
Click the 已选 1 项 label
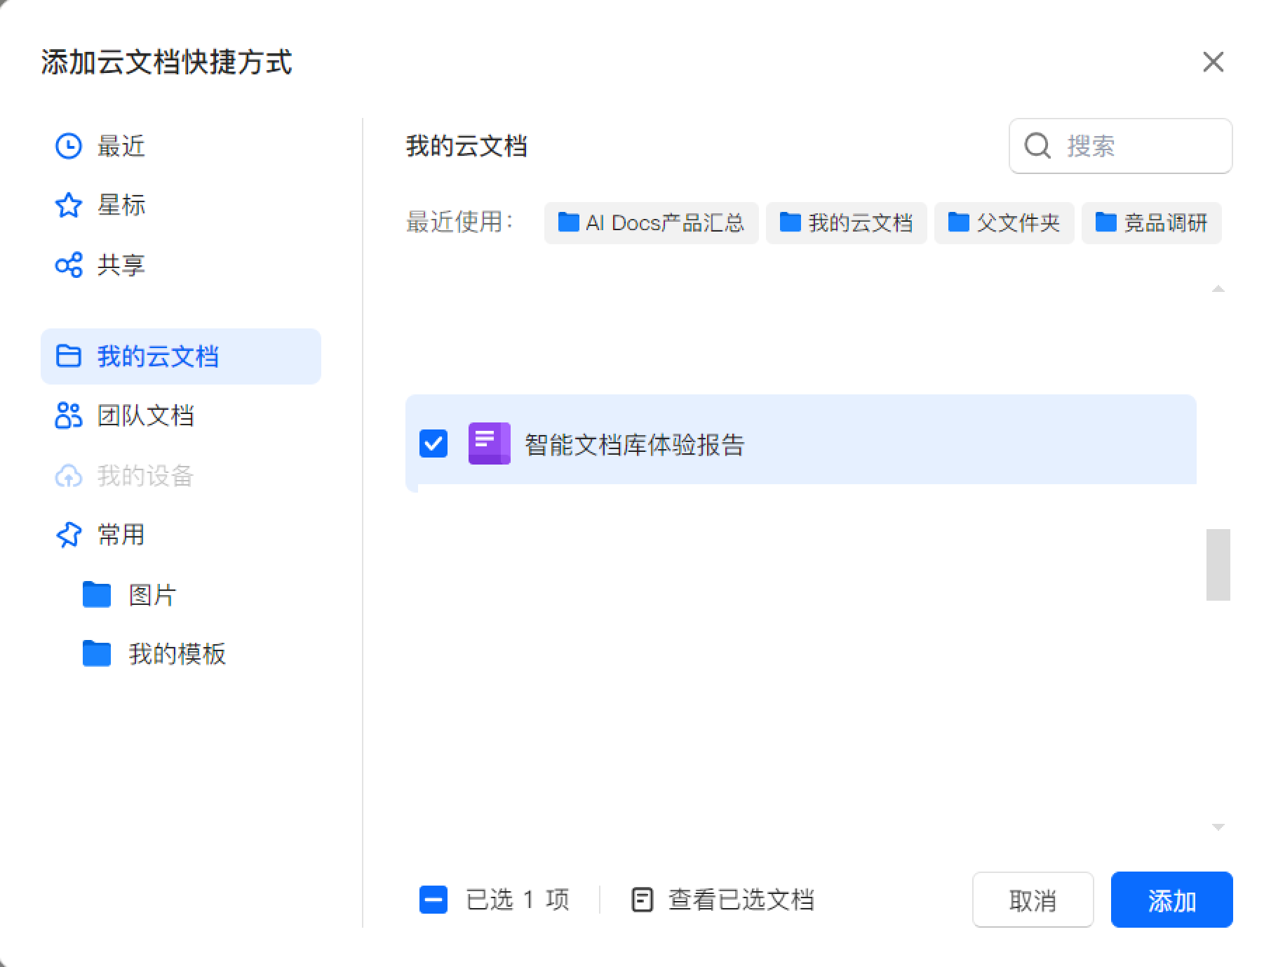click(518, 900)
